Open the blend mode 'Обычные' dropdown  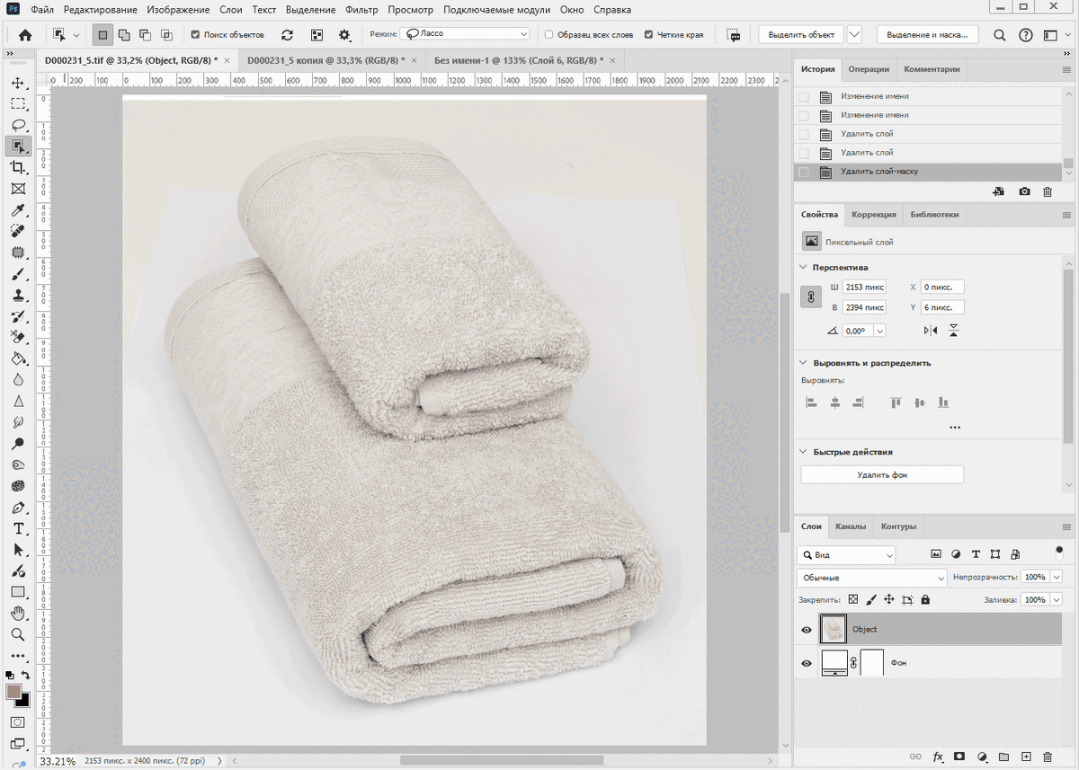871,578
